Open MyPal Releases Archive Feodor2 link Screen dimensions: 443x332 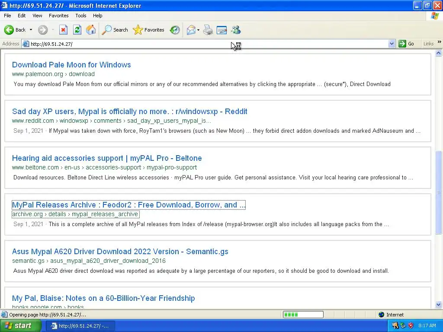[x=128, y=204]
